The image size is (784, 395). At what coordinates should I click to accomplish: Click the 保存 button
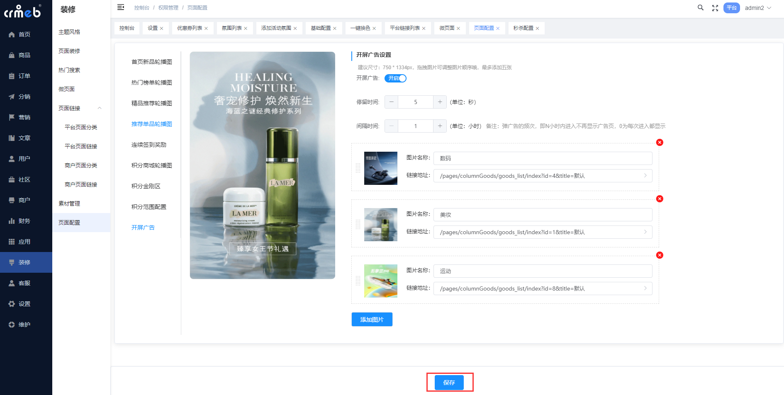[449, 383]
